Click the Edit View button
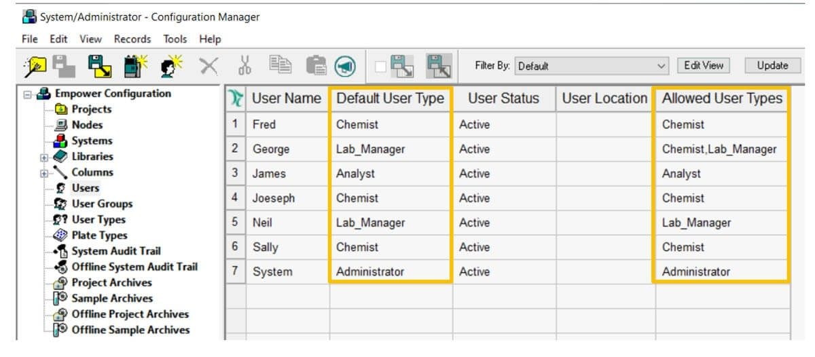Viewport: 815px width, 357px height. click(703, 65)
